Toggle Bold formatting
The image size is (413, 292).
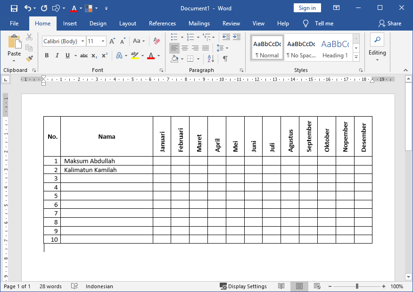click(x=47, y=55)
